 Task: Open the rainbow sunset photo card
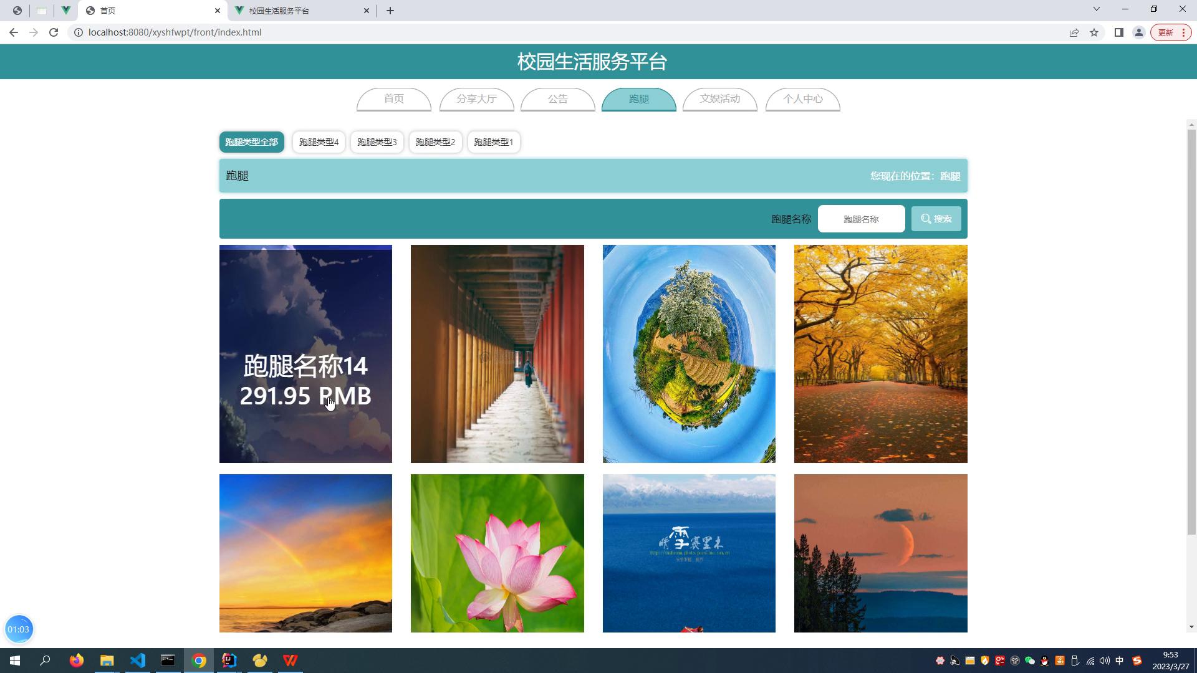click(x=305, y=553)
